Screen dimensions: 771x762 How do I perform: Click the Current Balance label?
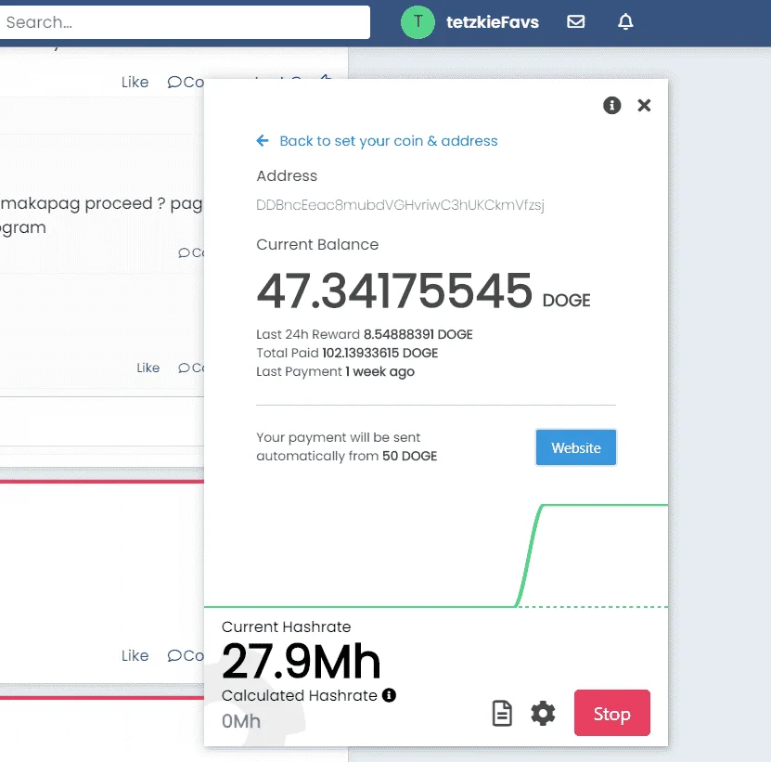(317, 244)
